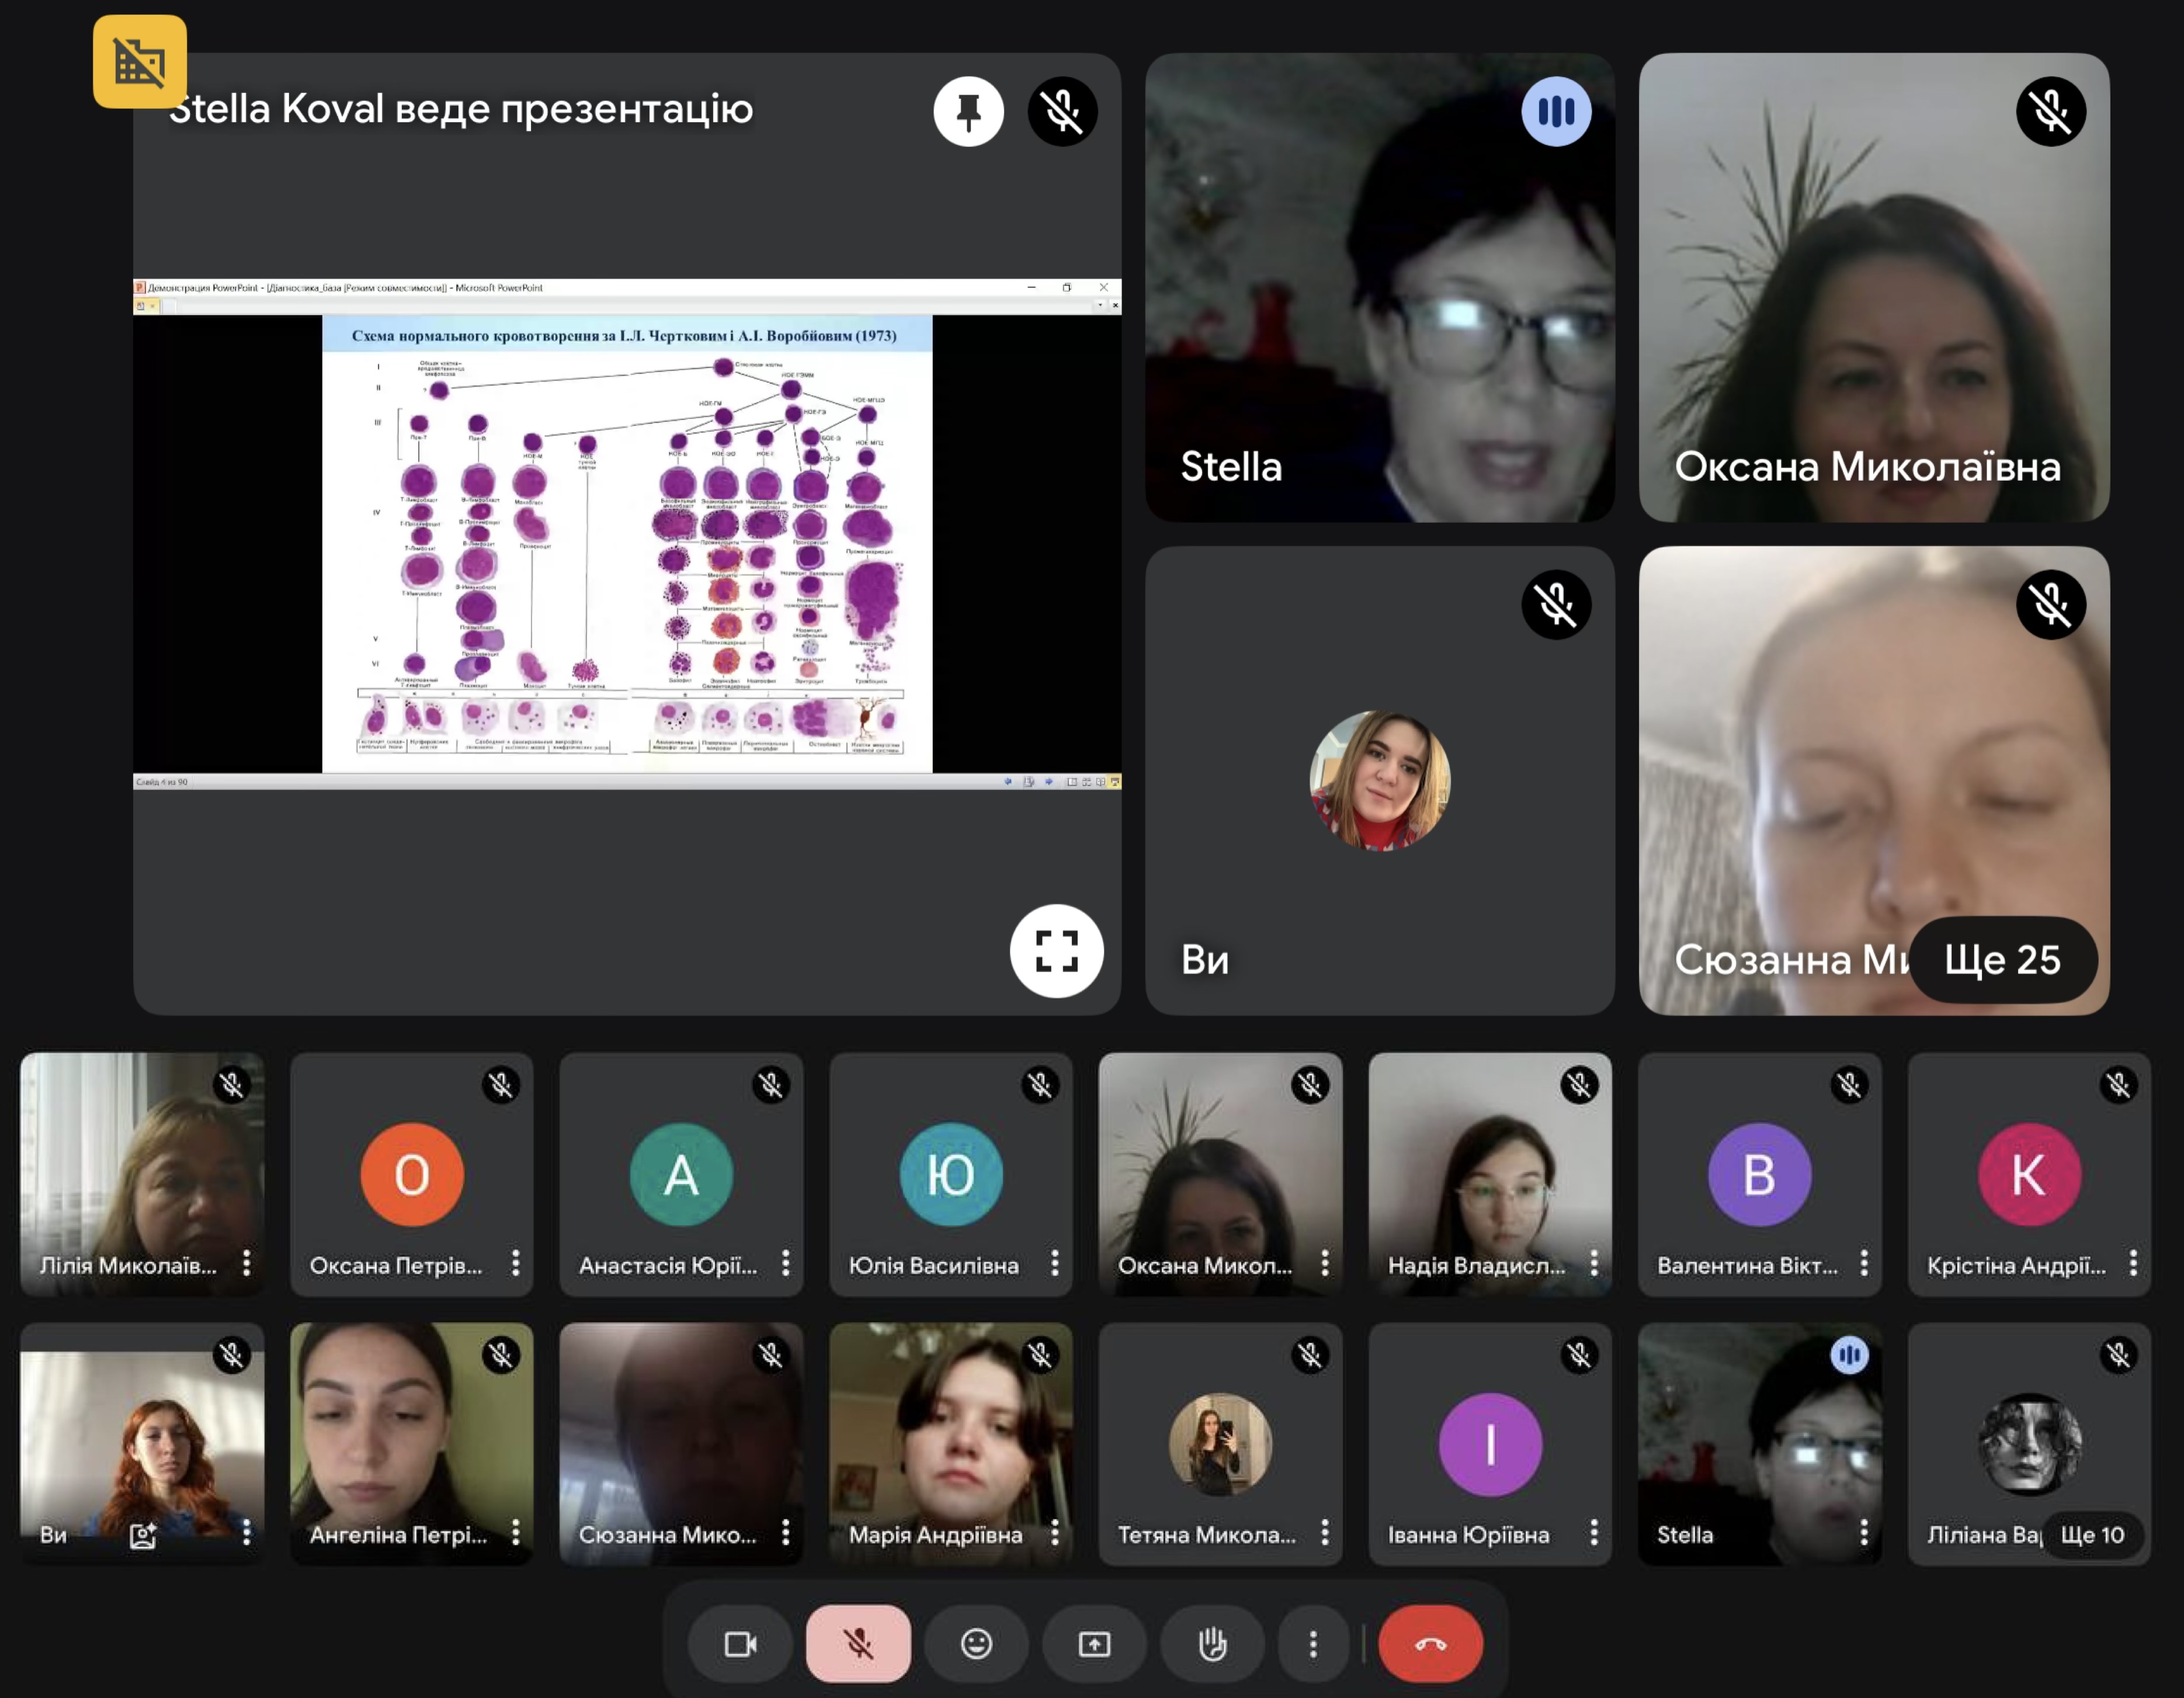This screenshot has height=1698, width=2184.
Task: Click the yellow captions-off icon at the top left
Action: [x=139, y=61]
